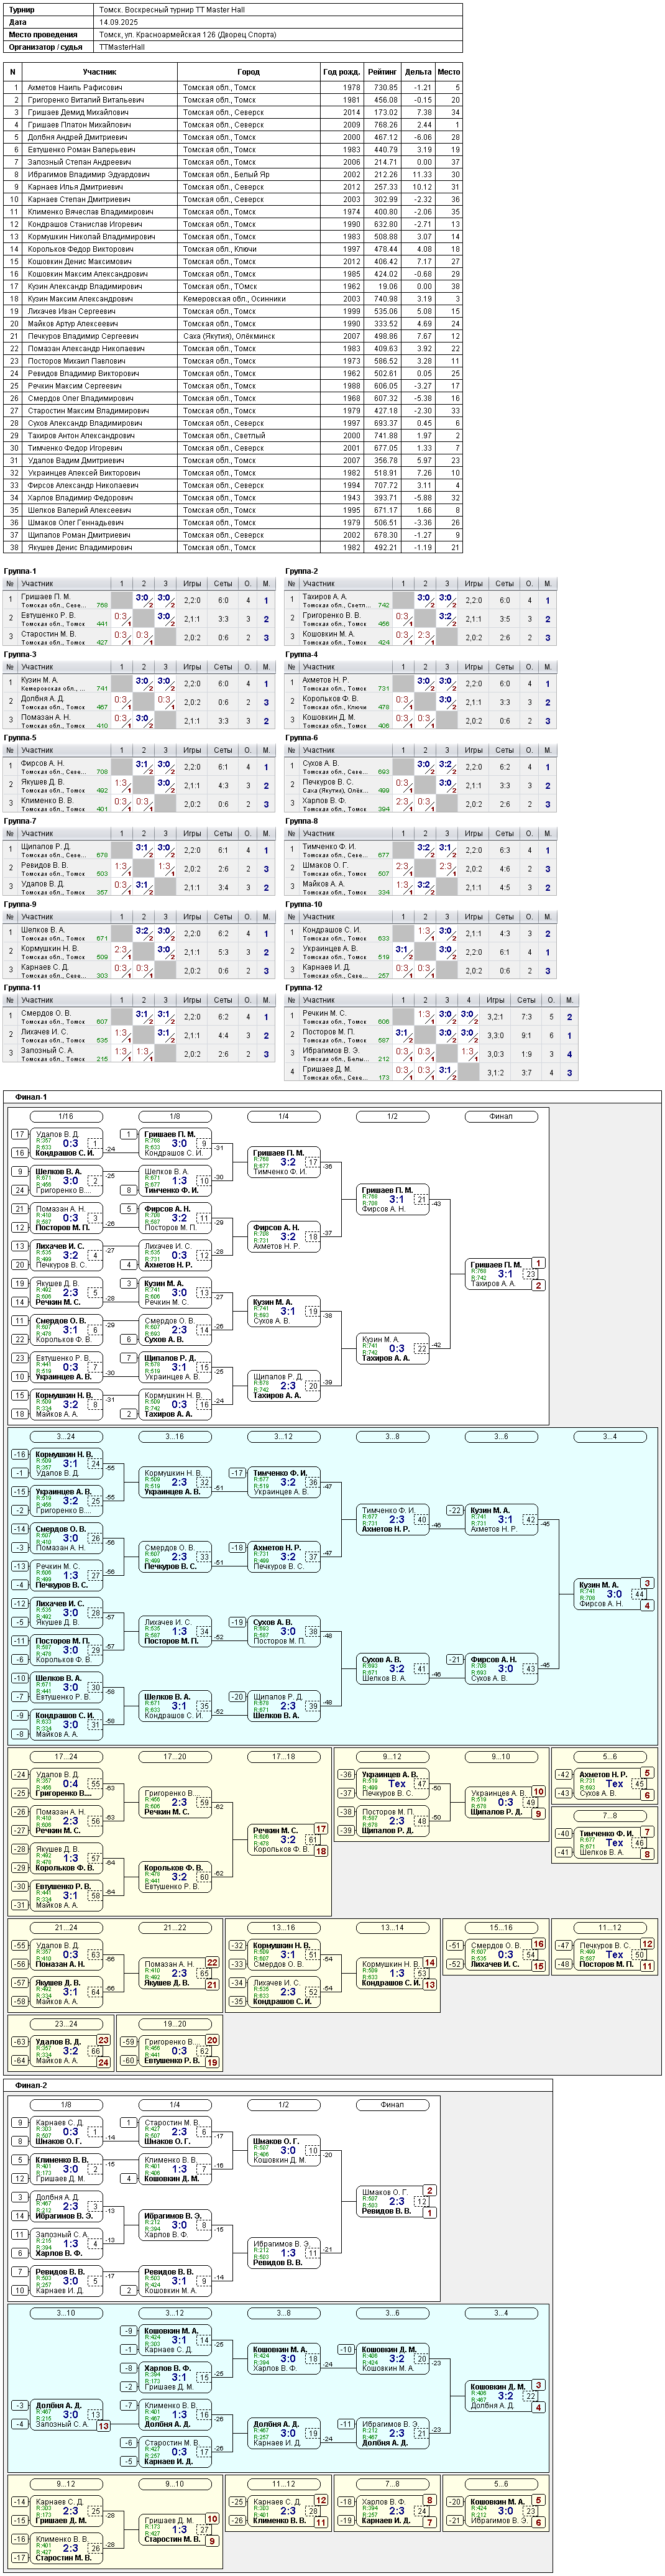Select the Группа-6 heading
Screen dimensions: 665x2576
tap(301, 737)
